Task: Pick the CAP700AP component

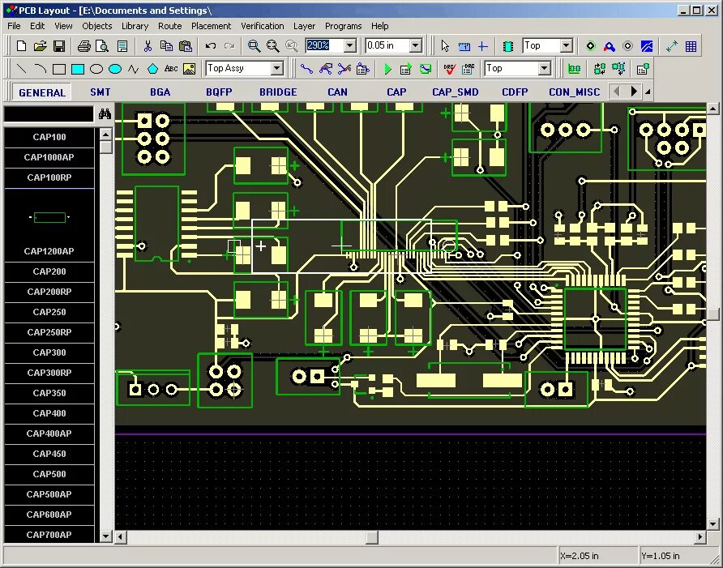Action: pyautogui.click(x=49, y=535)
